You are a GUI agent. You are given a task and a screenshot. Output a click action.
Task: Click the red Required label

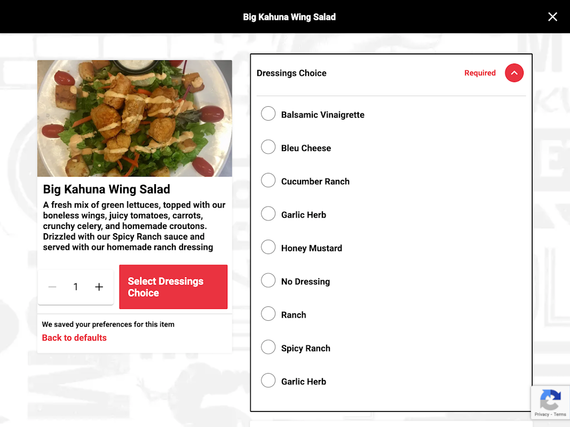click(x=480, y=73)
